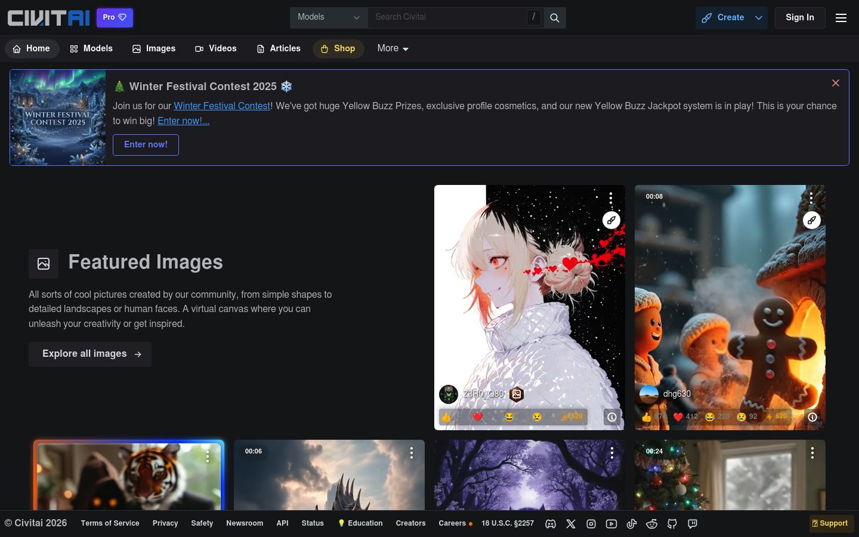Click the Search Civitai input field
The image size is (859, 537).
click(x=447, y=17)
